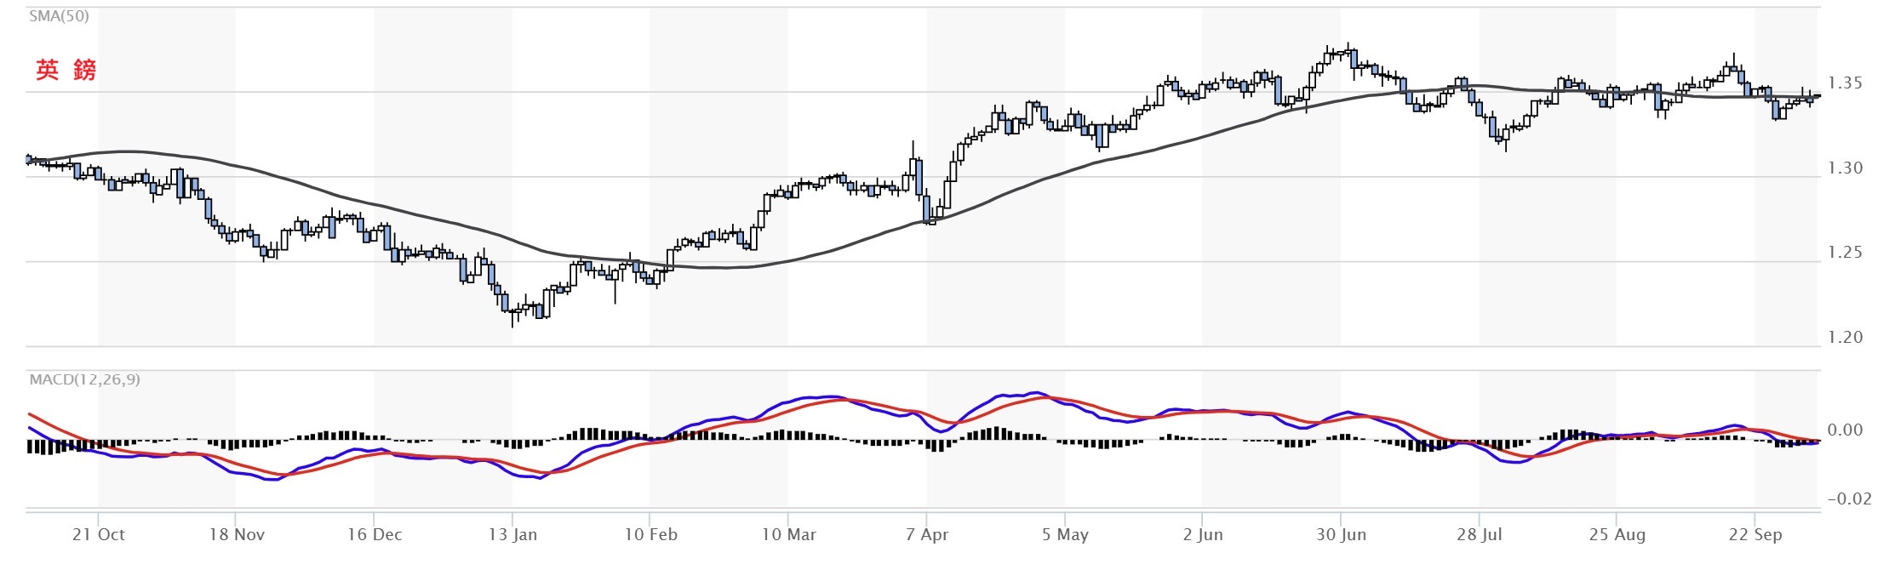Select the 21 Oct date marker
Screen dimensions: 1889x564
click(98, 535)
